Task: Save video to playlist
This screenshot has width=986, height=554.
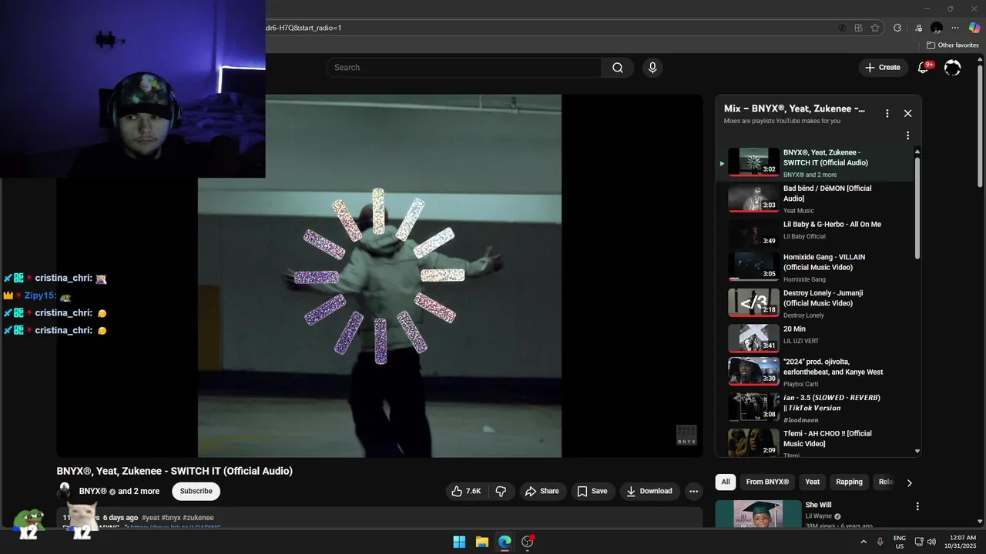Action: click(x=592, y=491)
